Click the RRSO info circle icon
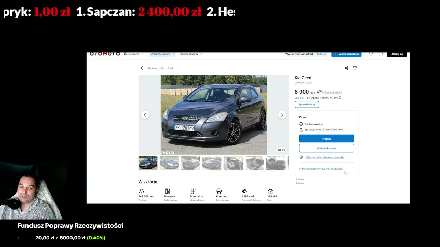This screenshot has height=247, width=440. pos(340,98)
